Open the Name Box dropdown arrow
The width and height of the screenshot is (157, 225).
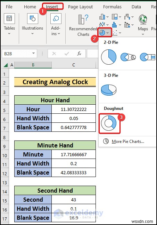(x=33, y=53)
